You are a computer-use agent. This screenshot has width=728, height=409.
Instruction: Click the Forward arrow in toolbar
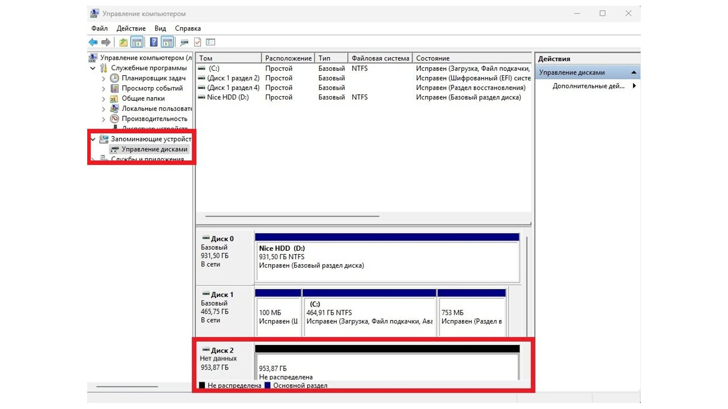106,42
